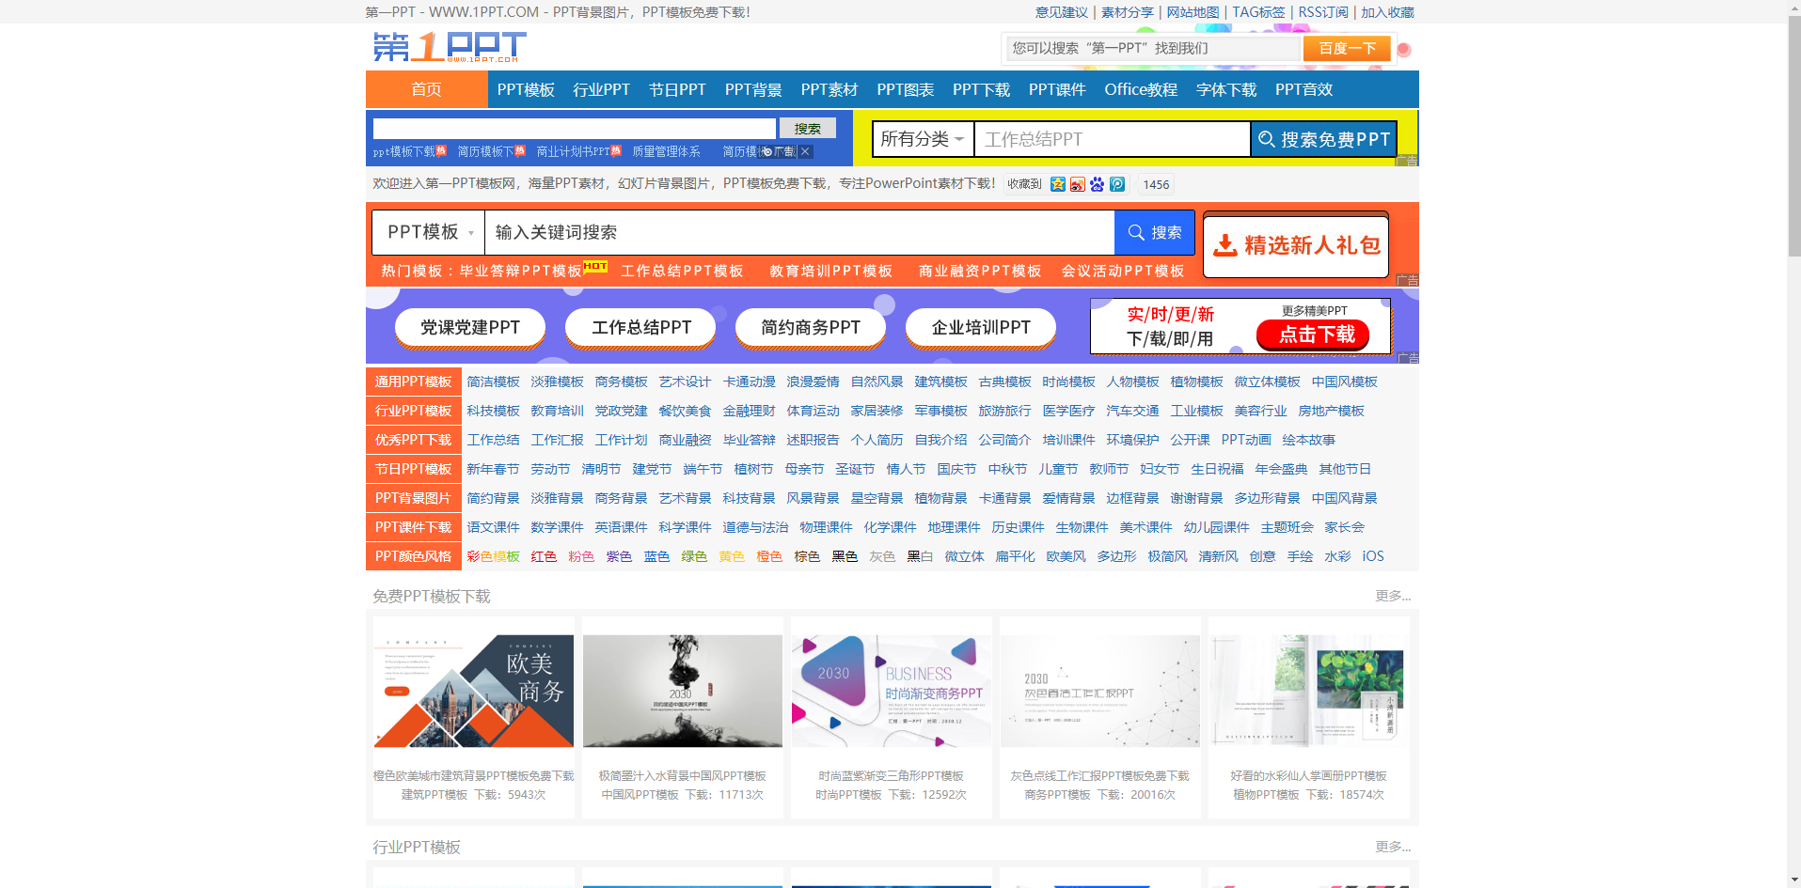Open the PPT模板 navigation menu item

click(x=526, y=89)
